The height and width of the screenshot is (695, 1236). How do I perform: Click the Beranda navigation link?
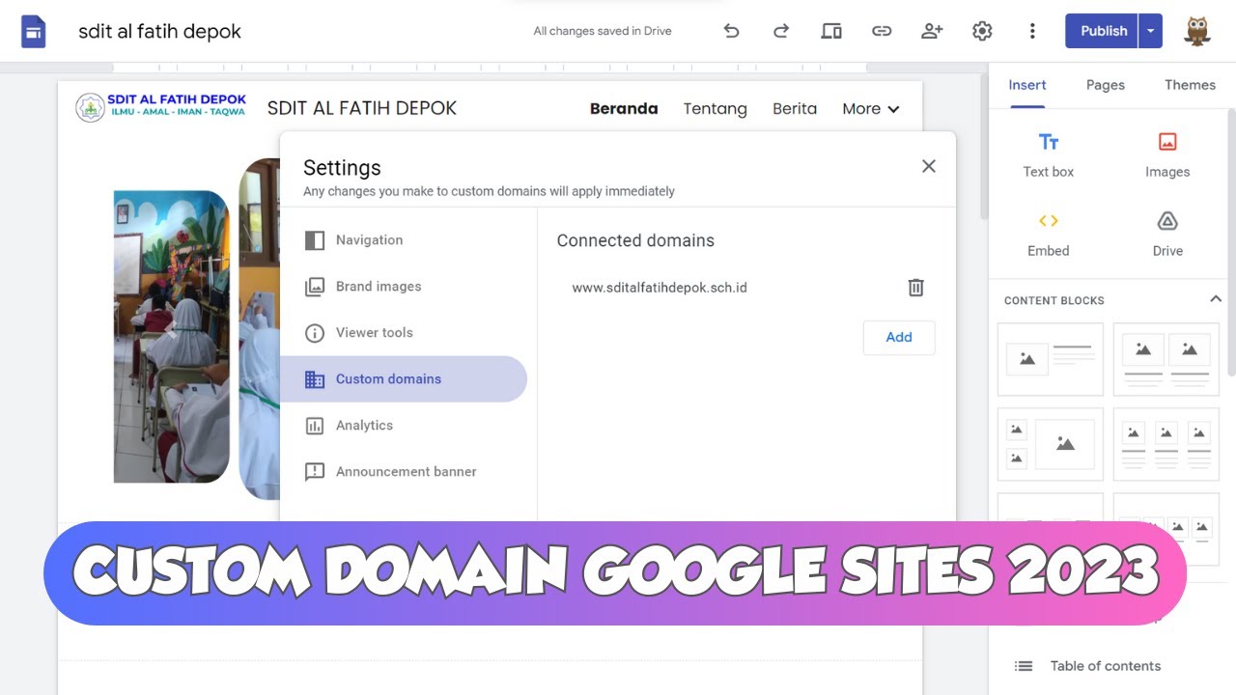[x=624, y=109]
